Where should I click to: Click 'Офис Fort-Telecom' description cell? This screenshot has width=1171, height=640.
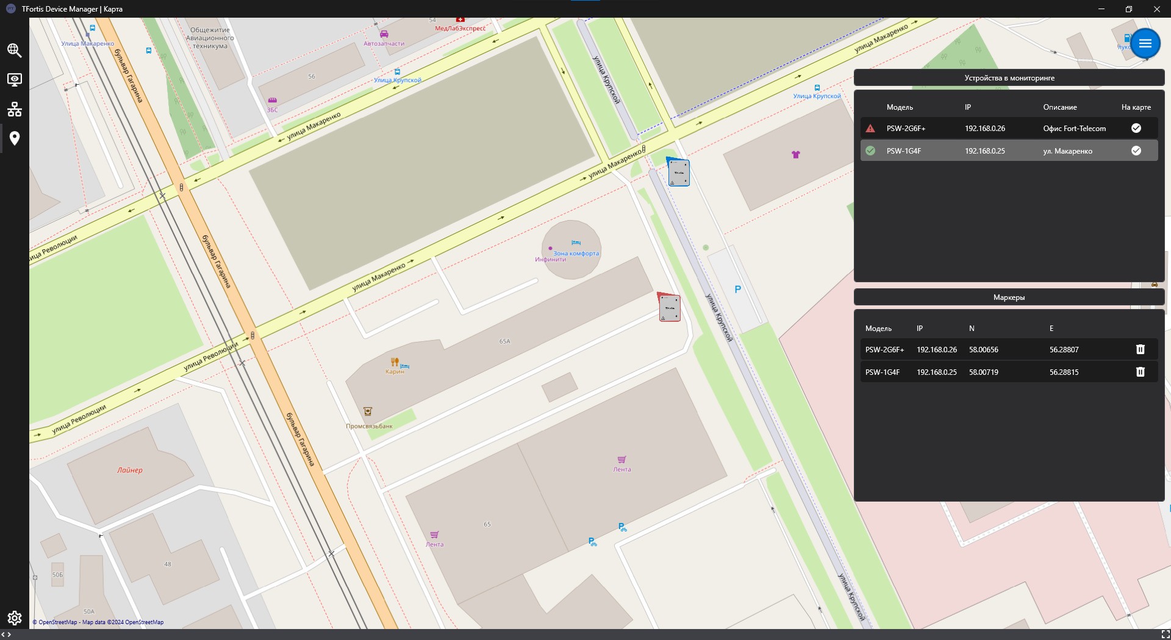1074,129
